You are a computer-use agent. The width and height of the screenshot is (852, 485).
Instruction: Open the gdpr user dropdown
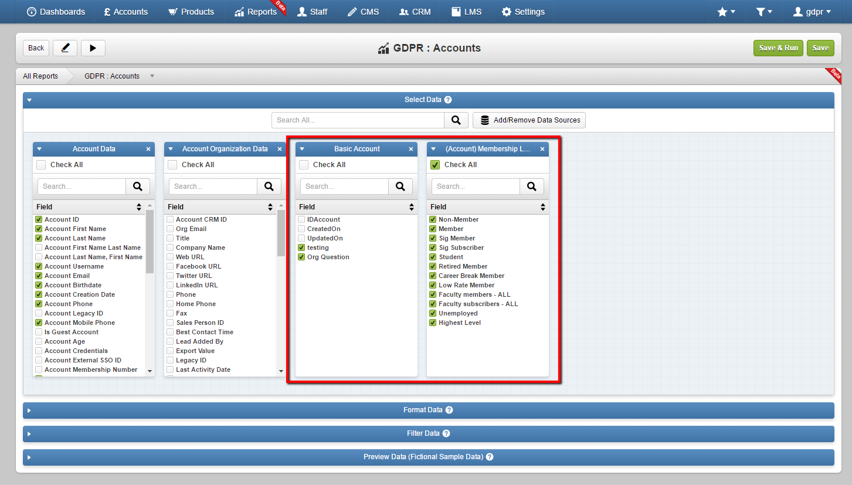[x=812, y=12]
